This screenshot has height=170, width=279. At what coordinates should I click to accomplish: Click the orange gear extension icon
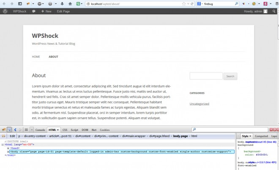pos(254,4)
